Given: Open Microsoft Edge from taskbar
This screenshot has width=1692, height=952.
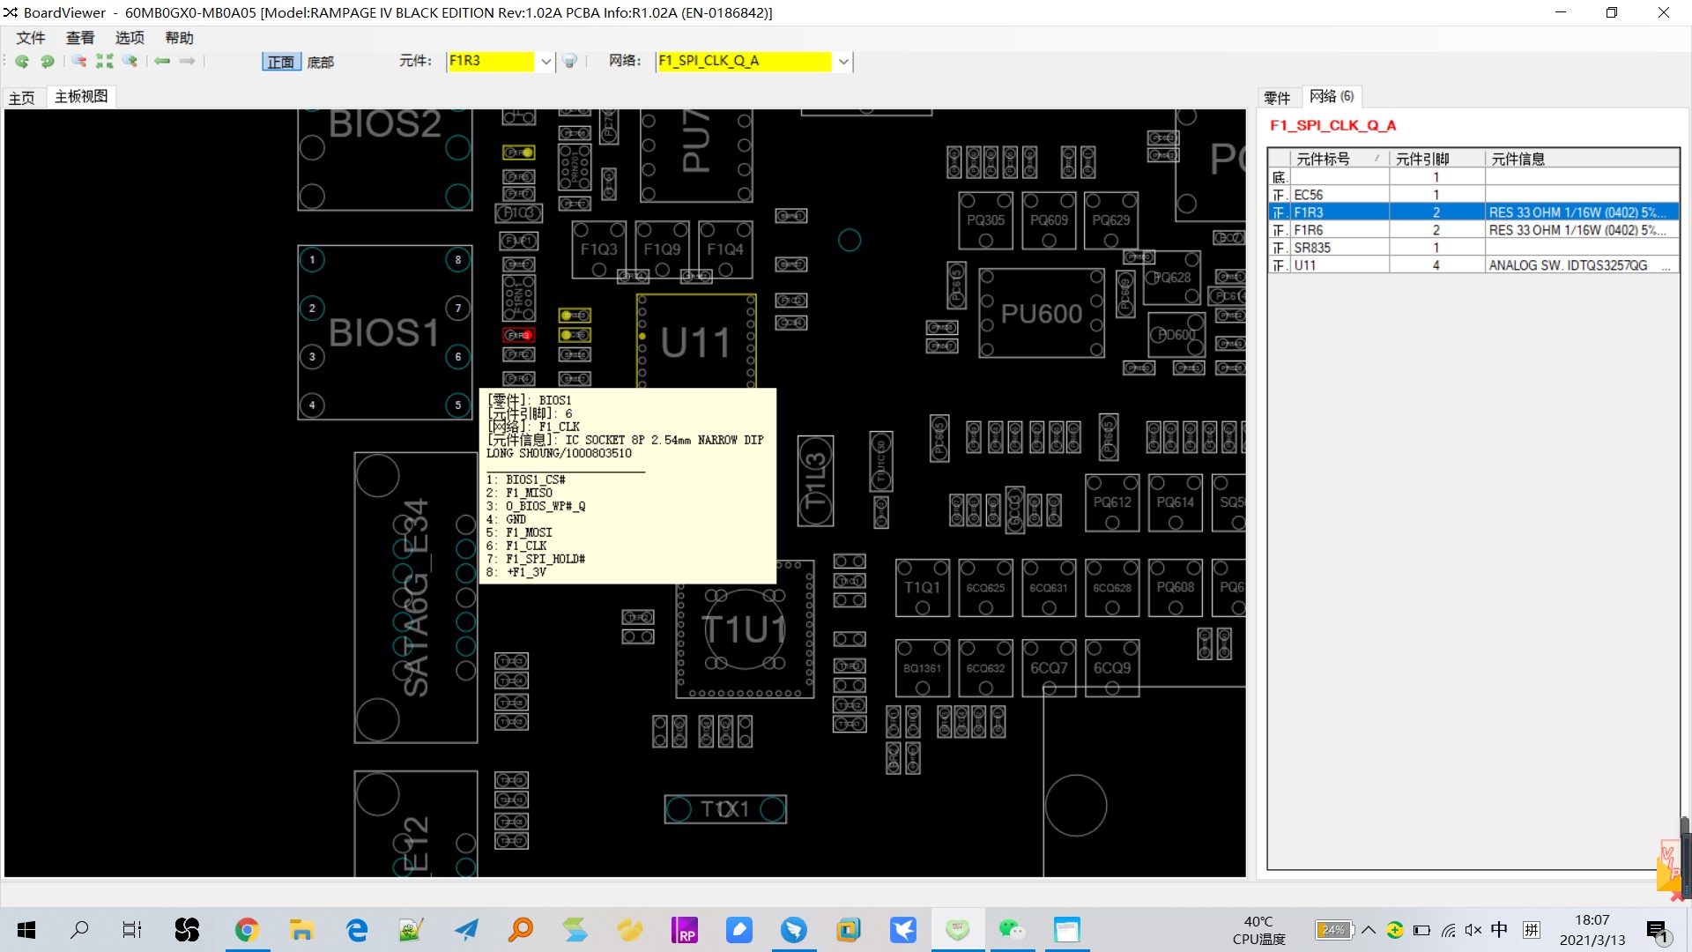Looking at the screenshot, I should tap(357, 930).
